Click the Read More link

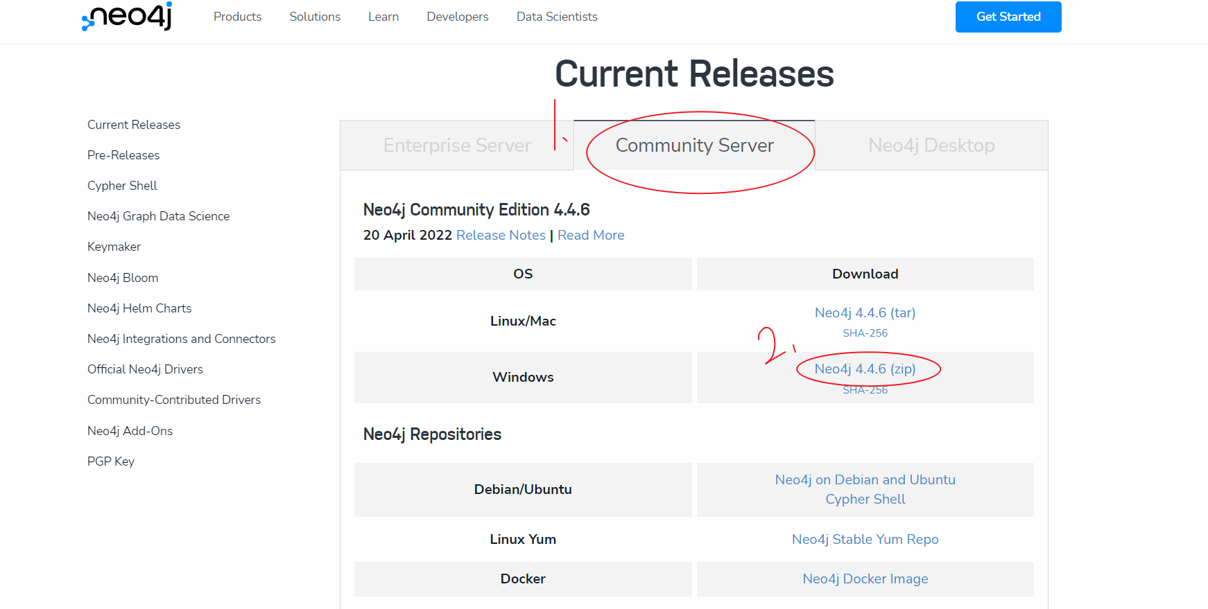pyautogui.click(x=591, y=235)
